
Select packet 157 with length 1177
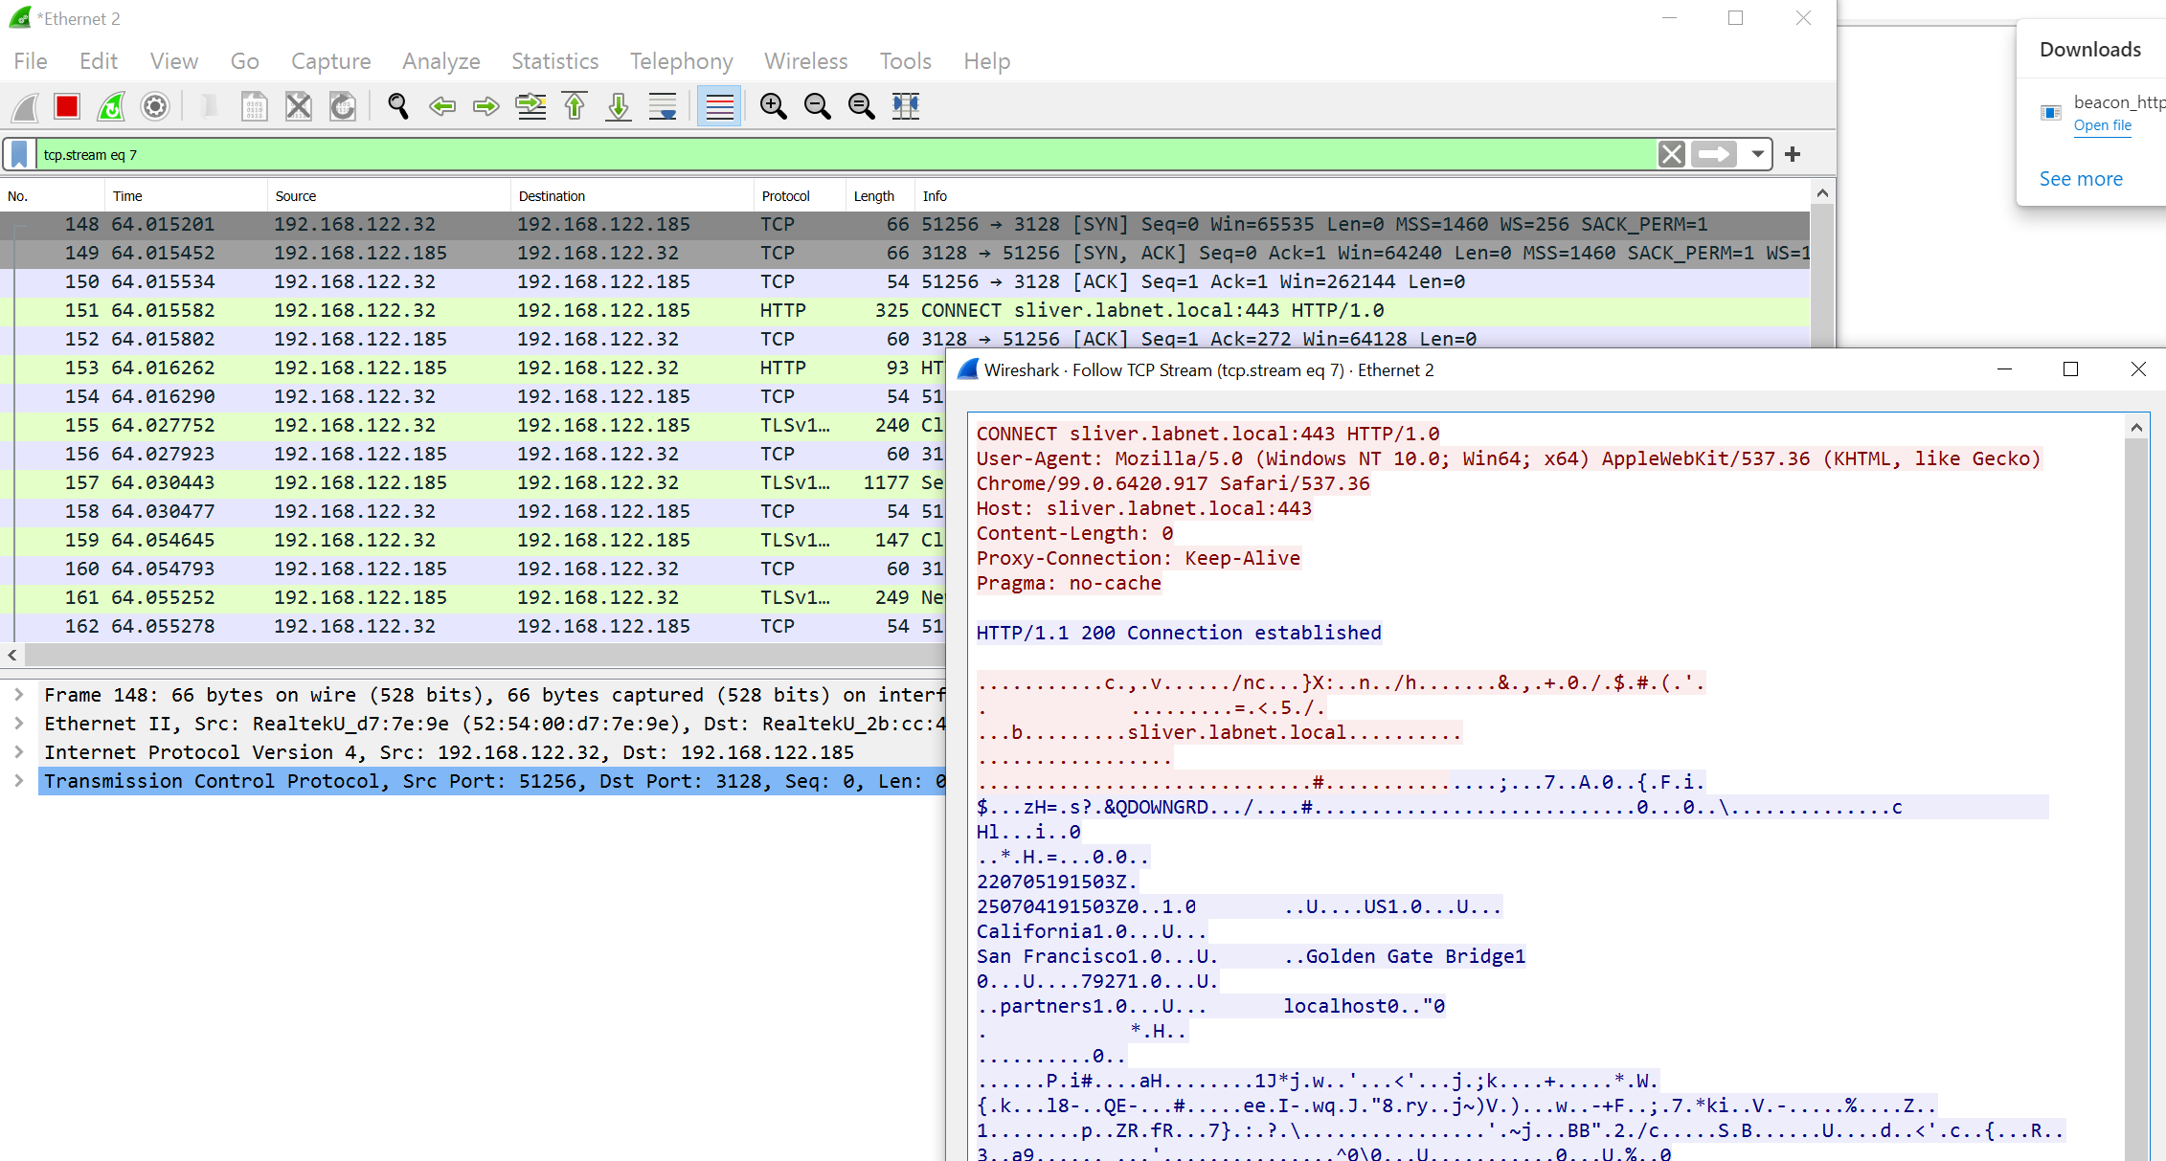tap(473, 482)
